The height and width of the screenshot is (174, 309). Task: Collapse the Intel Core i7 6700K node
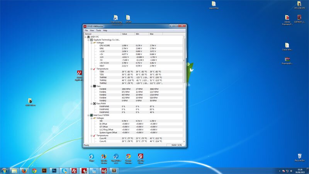coord(88,115)
